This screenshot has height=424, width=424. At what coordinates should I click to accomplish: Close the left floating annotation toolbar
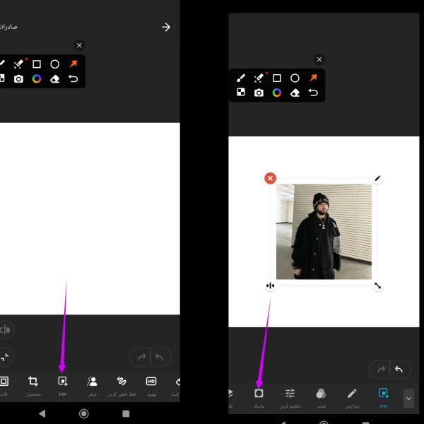pyautogui.click(x=79, y=45)
